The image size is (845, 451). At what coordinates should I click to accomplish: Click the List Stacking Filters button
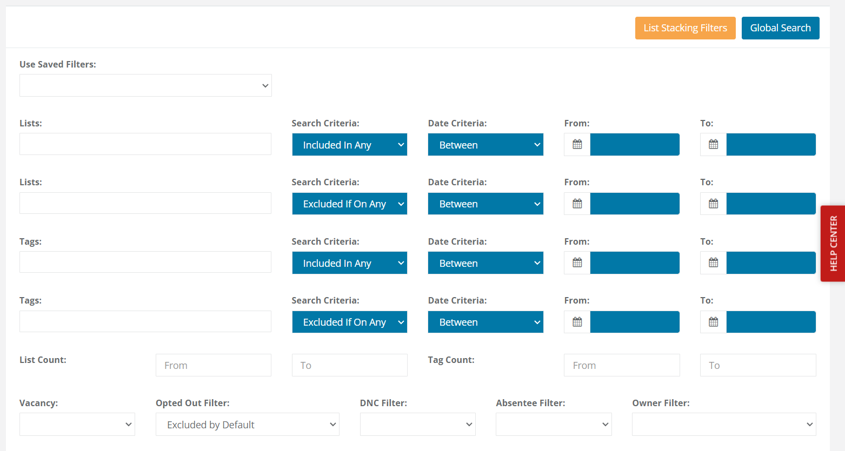[685, 28]
